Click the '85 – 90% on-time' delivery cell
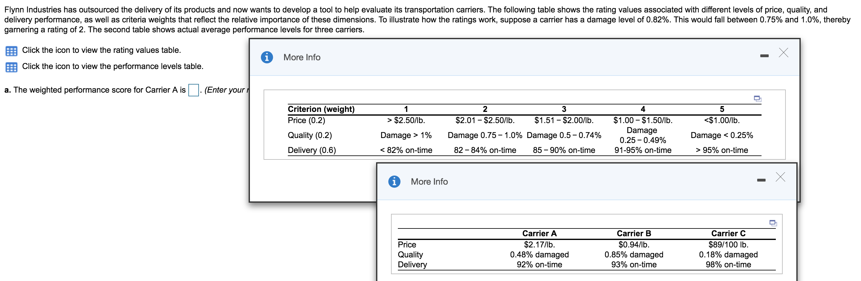 point(564,150)
